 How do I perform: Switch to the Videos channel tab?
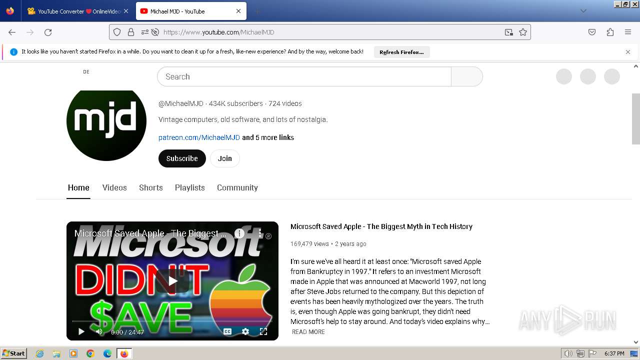114,187
